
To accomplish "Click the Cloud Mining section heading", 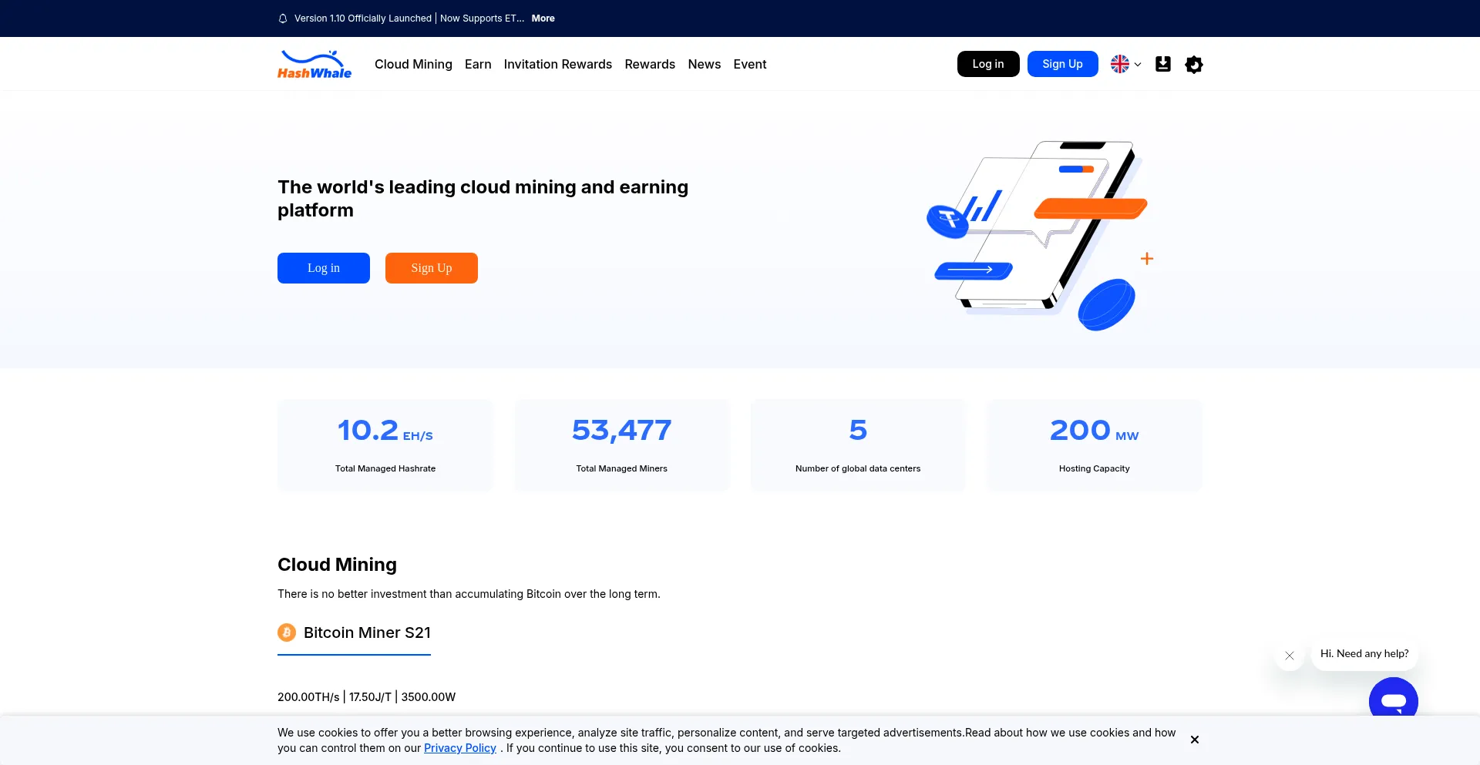I will 337,565.
